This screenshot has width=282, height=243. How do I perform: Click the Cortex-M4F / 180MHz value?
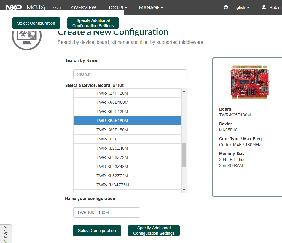coord(240,145)
